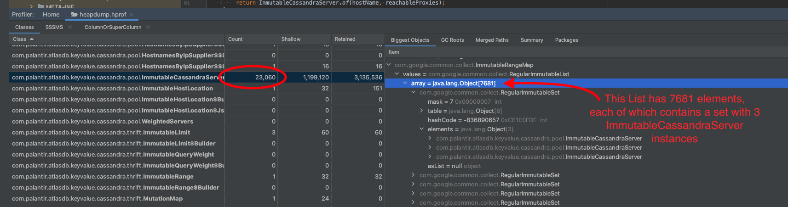Select the ImmutableRange$Builder class row
The width and height of the screenshot is (788, 207).
click(x=197, y=187)
